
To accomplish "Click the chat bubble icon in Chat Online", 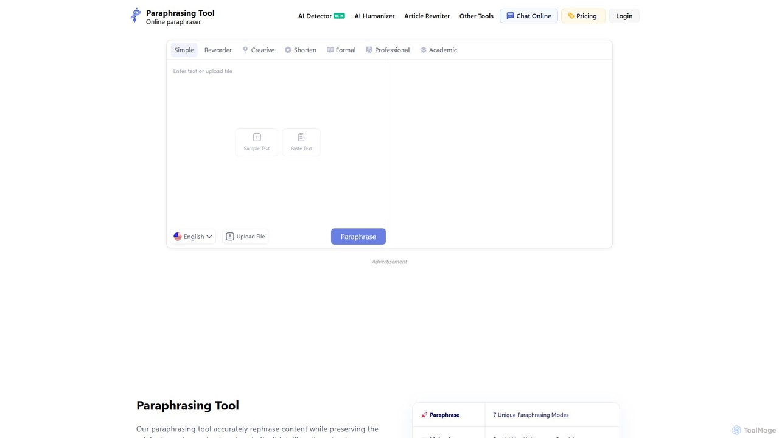I will (510, 16).
